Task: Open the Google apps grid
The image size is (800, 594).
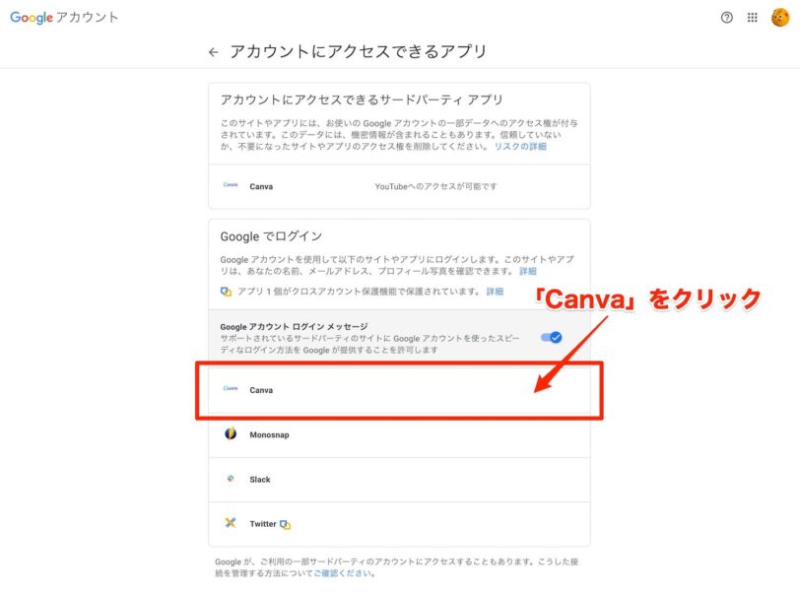Action: pyautogui.click(x=752, y=18)
